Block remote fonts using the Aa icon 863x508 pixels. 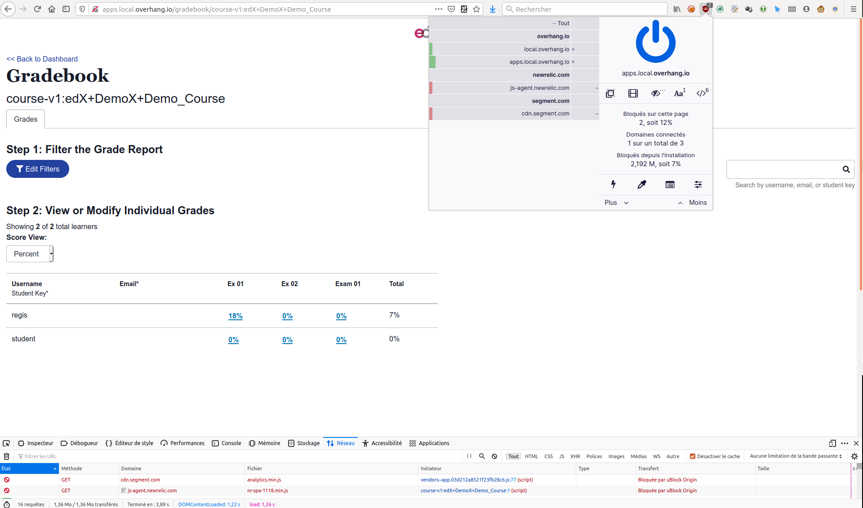point(678,93)
